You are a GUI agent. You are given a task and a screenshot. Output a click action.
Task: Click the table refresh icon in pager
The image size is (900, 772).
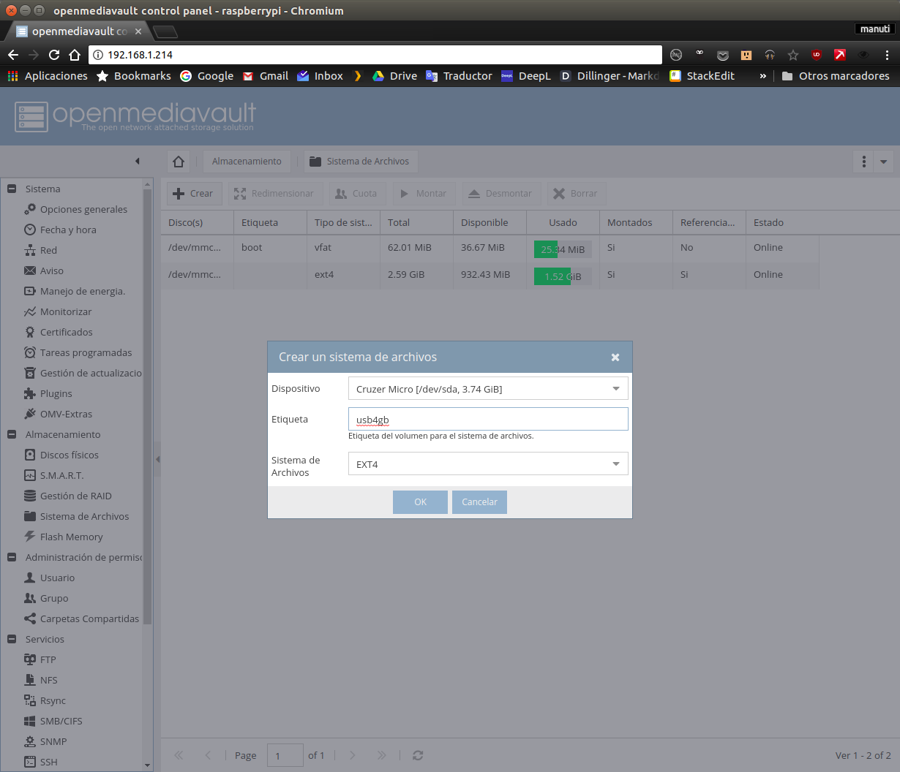[x=418, y=755]
